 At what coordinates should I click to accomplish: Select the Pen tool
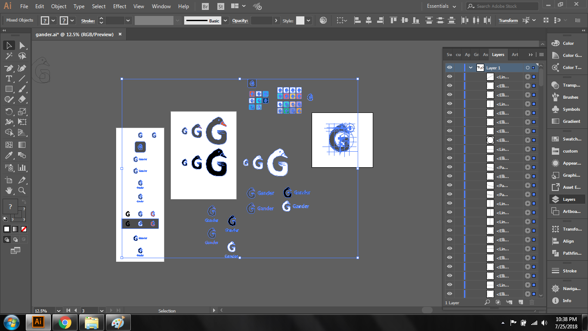click(9, 68)
